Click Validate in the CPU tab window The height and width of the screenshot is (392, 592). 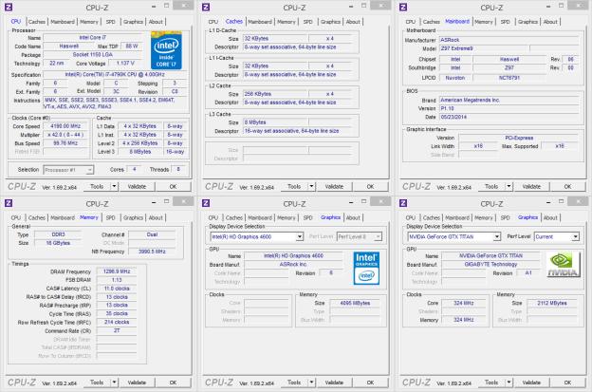coord(137,187)
